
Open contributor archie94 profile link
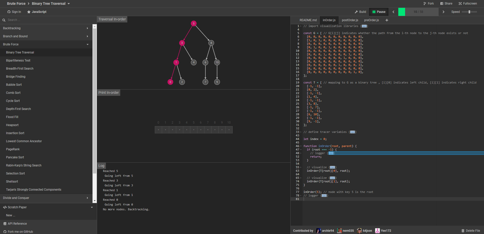click(x=325, y=231)
